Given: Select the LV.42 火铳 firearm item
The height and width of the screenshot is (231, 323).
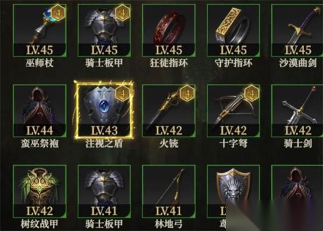Looking at the screenshot, I should tap(168, 111).
